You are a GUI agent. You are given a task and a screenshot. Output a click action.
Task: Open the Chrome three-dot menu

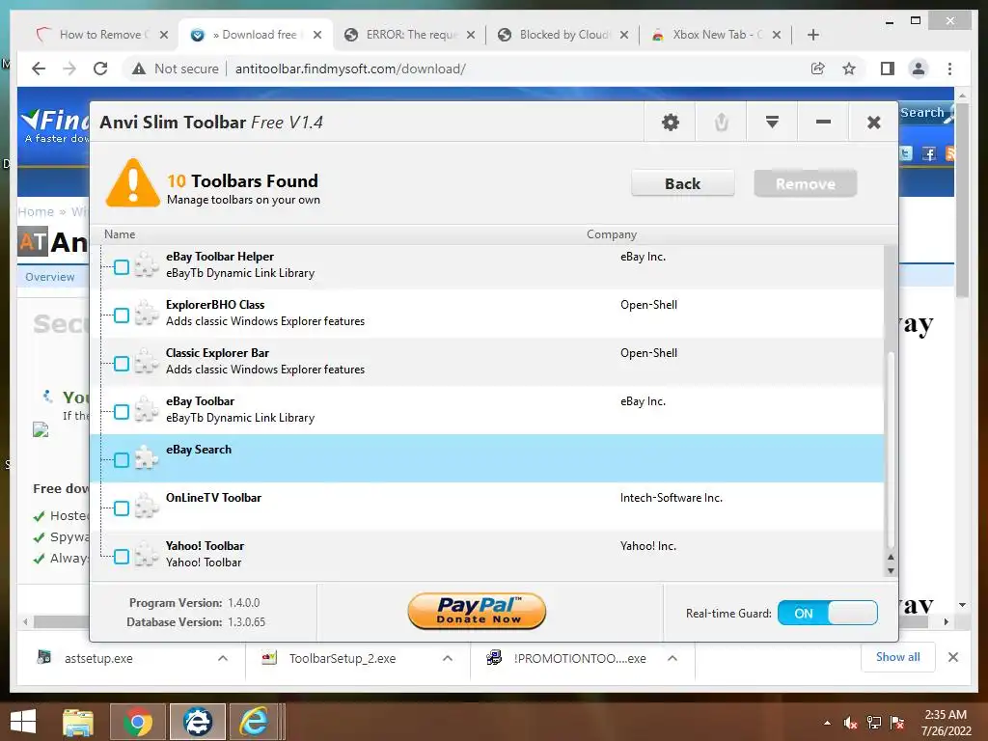[x=949, y=69]
